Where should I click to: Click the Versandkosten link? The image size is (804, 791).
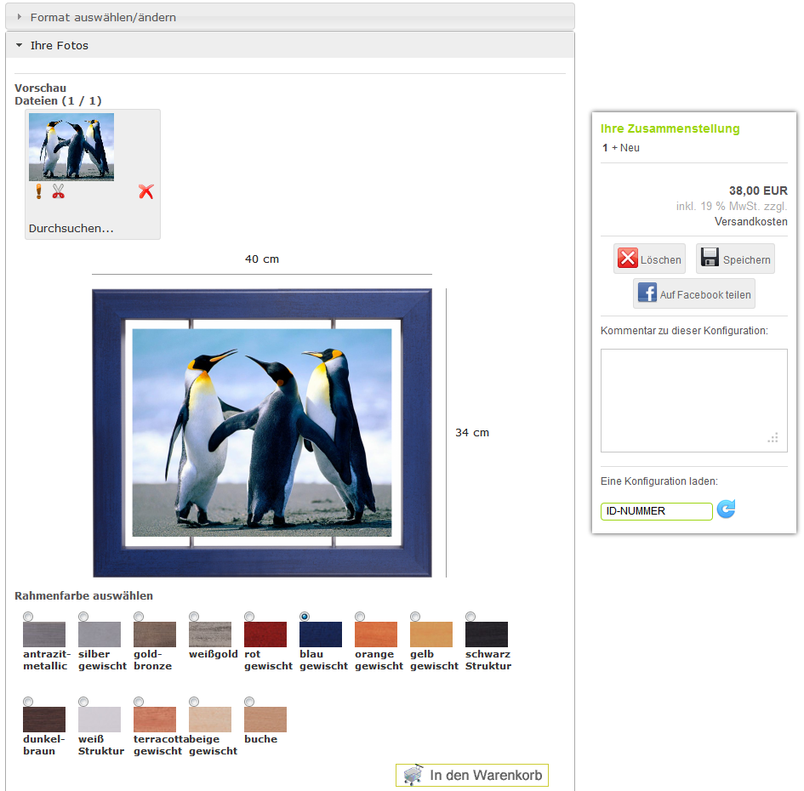point(750,221)
